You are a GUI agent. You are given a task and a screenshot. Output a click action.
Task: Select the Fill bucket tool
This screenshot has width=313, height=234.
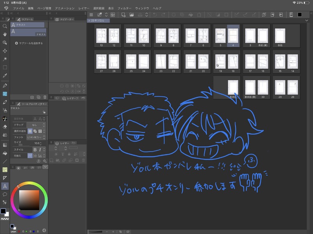coord(5,153)
